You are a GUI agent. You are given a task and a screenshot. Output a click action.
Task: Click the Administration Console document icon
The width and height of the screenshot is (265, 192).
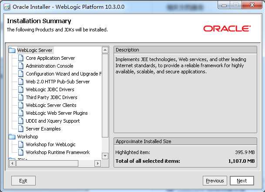click(21, 66)
